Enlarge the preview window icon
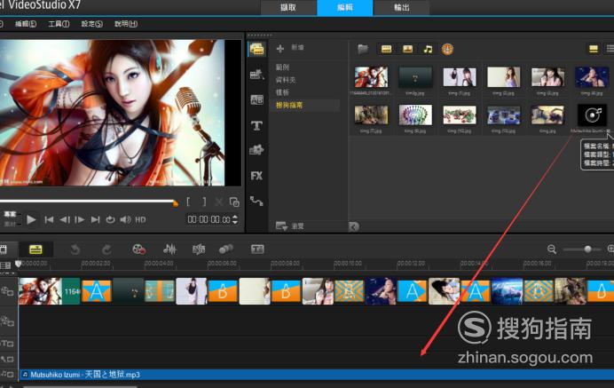 point(234,202)
